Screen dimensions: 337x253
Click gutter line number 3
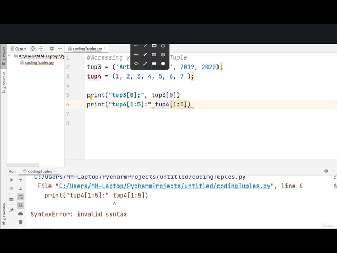68,76
